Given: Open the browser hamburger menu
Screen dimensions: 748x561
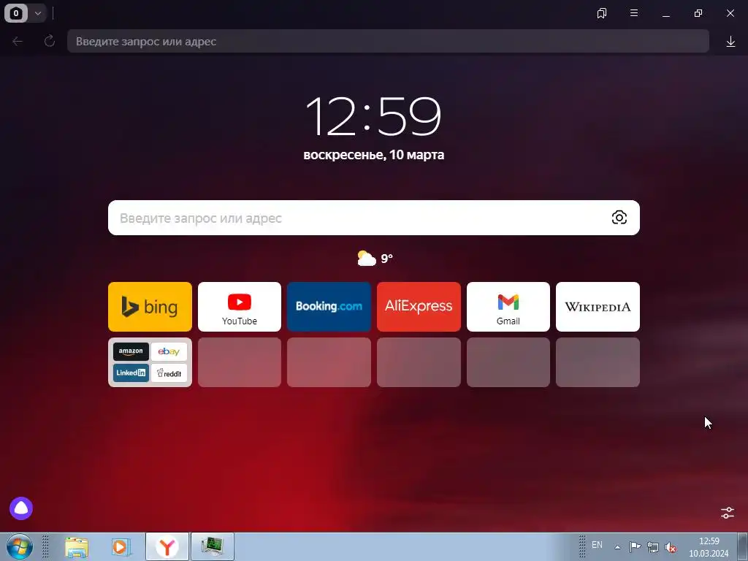Looking at the screenshot, I should coord(634,13).
